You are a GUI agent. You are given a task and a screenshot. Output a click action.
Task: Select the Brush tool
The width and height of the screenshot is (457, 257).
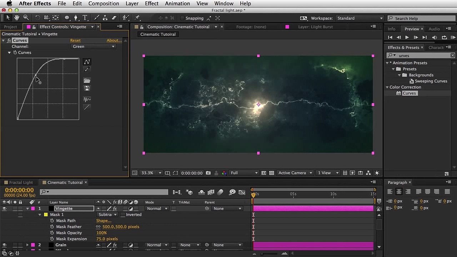pyautogui.click(x=96, y=17)
